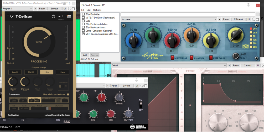Click the yellow 2.5 kHz knob in Luftikus
The height and width of the screenshot is (132, 264).
point(211,40)
